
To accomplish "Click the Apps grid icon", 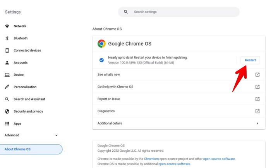I will pos(7,123).
